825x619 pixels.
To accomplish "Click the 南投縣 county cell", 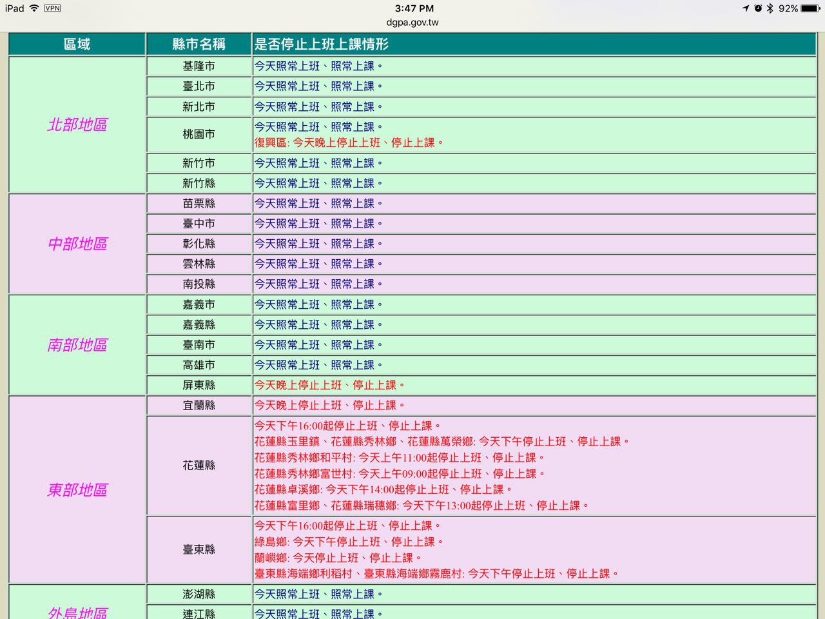I will (x=199, y=284).
